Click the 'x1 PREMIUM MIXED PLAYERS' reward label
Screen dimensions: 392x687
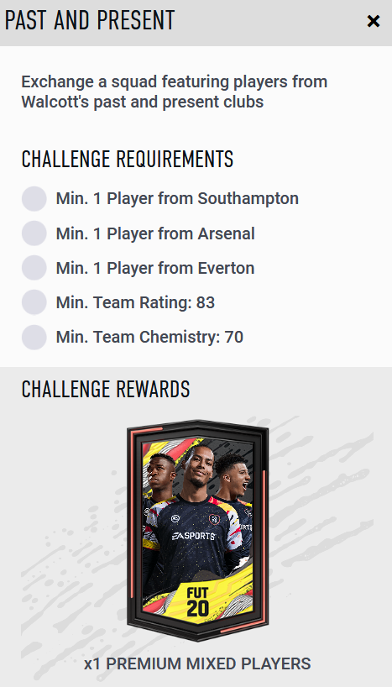197,663
